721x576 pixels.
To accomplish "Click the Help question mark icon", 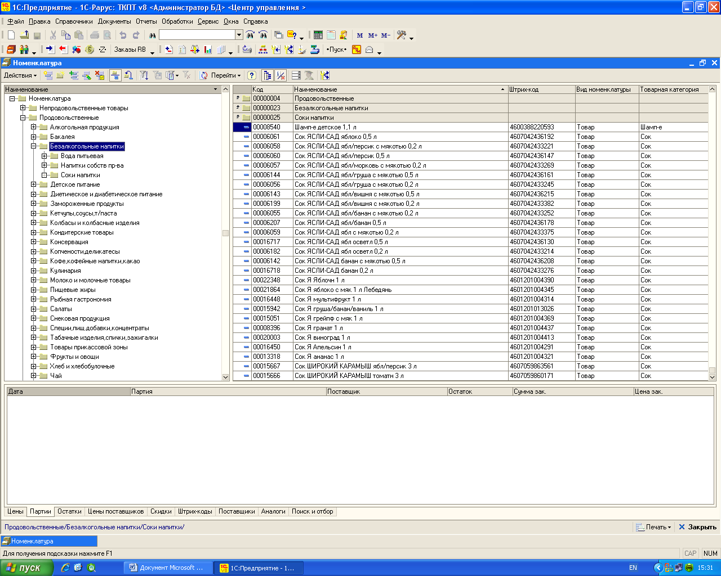I will tap(252, 75).
